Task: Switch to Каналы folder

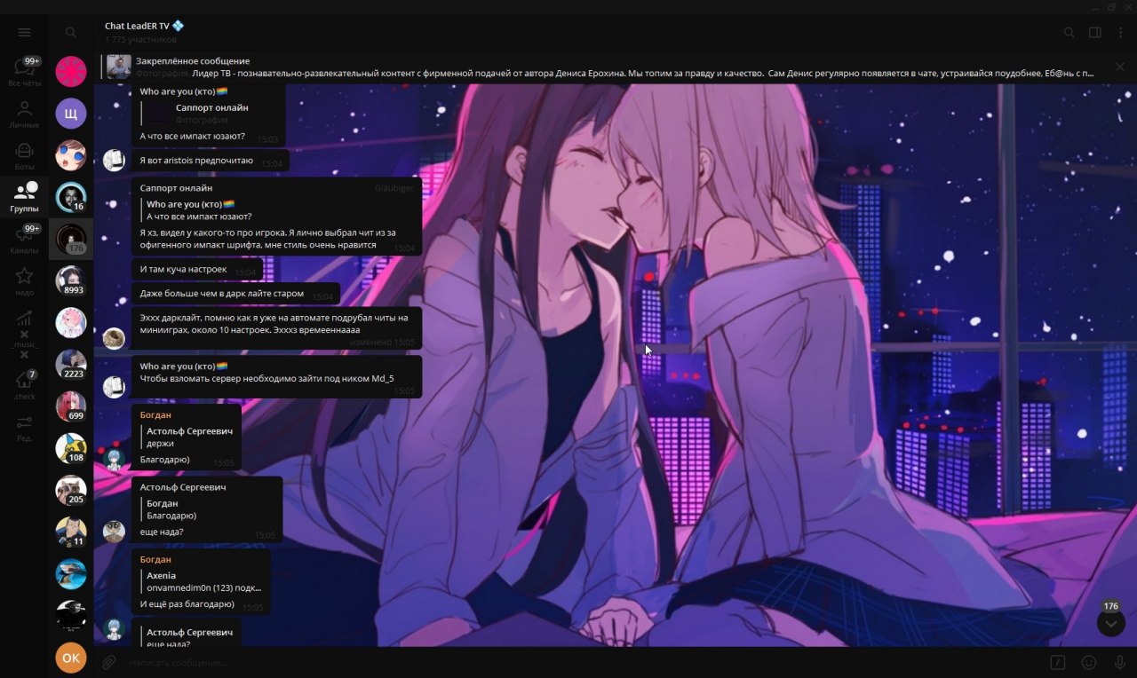Action: [24, 240]
